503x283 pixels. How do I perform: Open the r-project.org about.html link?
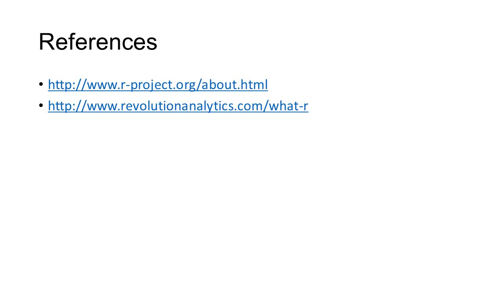click(158, 85)
